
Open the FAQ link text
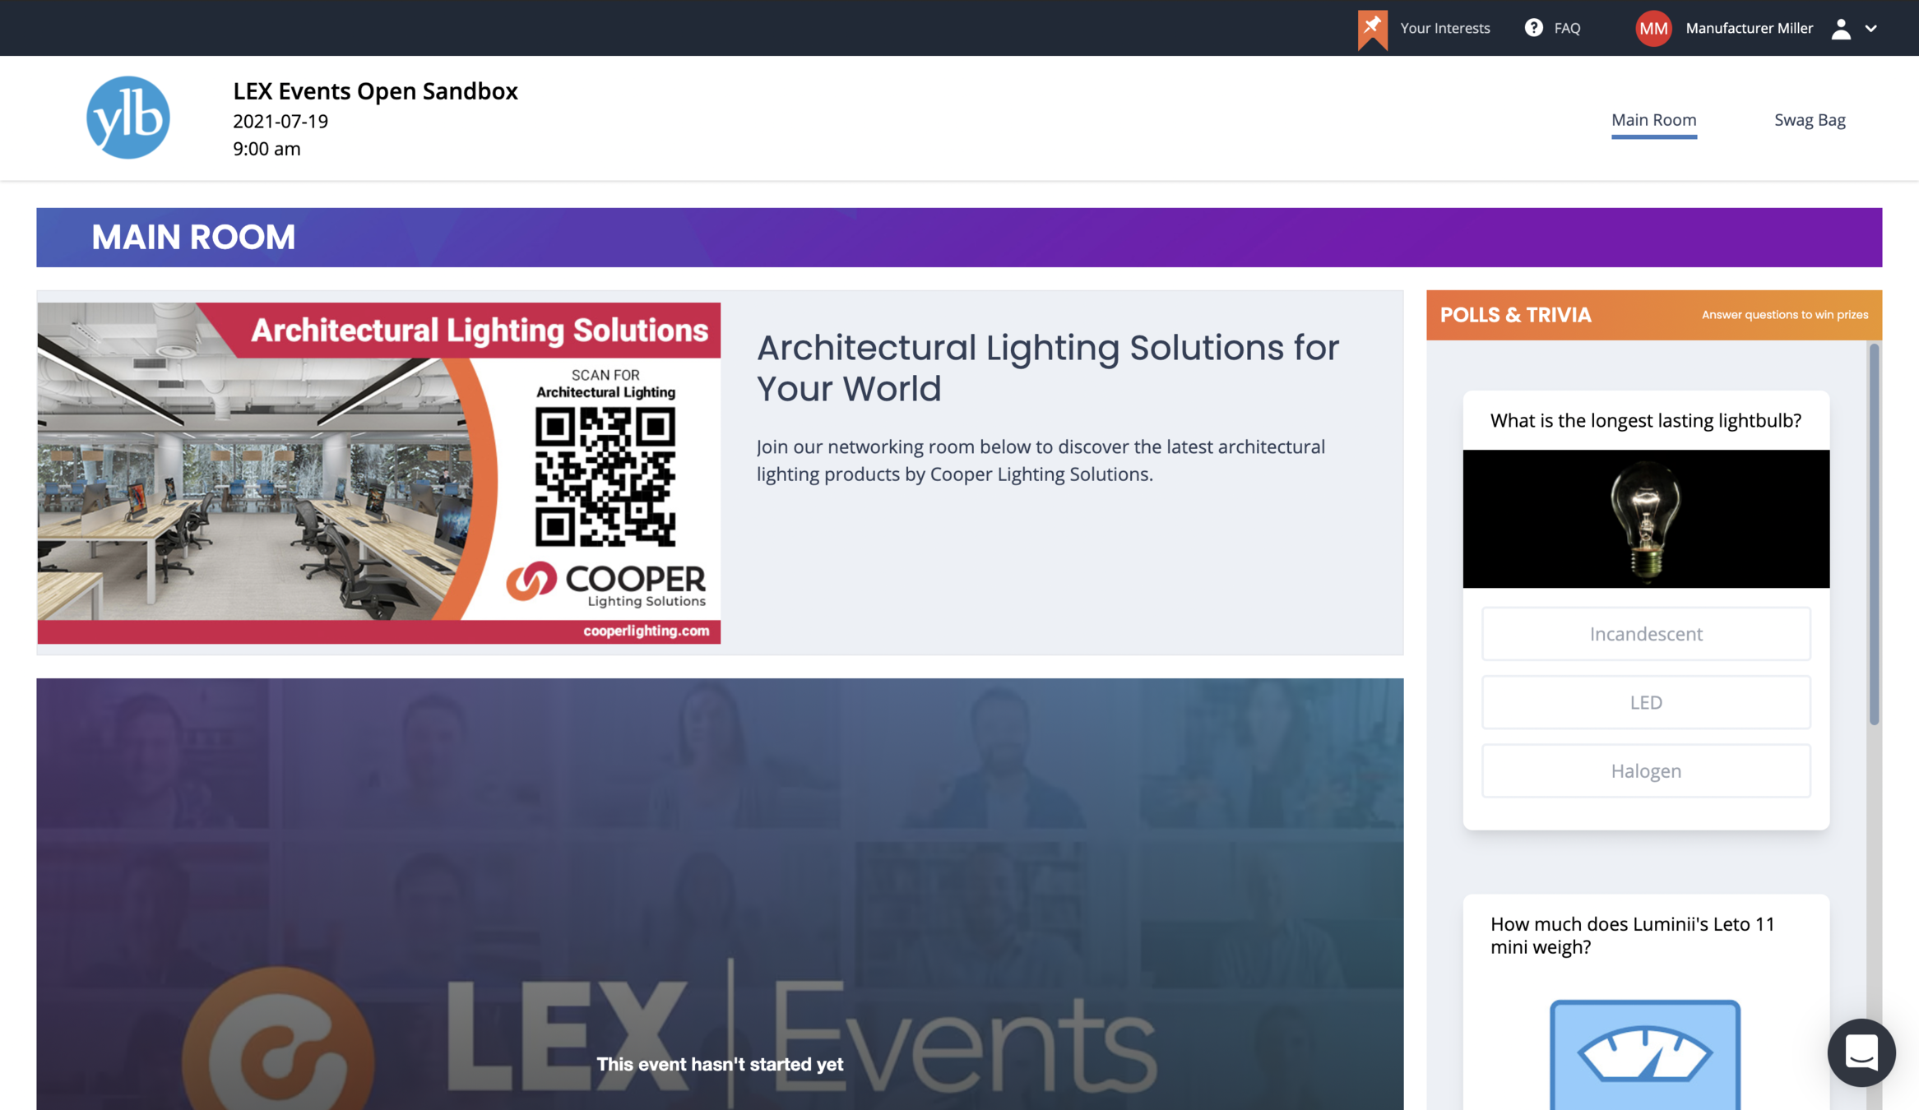pos(1567,29)
